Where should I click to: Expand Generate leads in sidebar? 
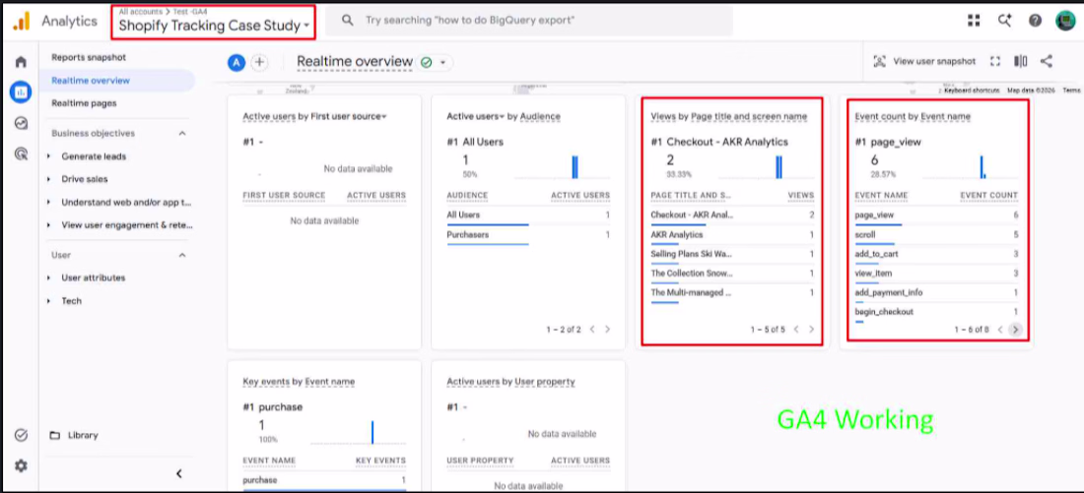point(48,156)
